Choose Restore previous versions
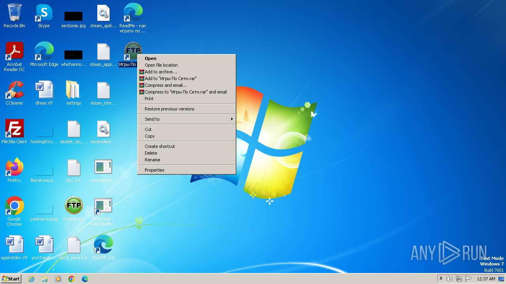The height and width of the screenshot is (284, 506). [186, 109]
